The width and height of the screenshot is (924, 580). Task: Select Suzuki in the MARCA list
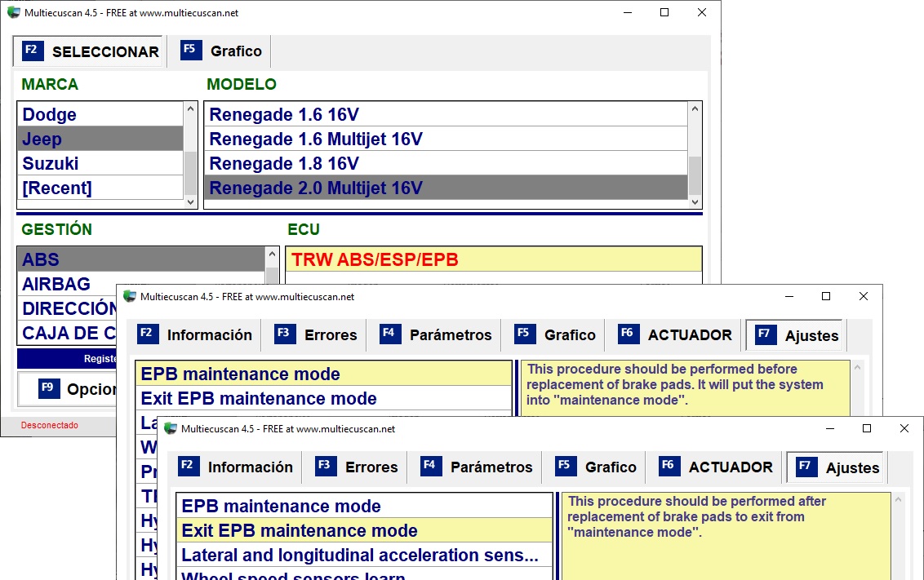point(100,163)
